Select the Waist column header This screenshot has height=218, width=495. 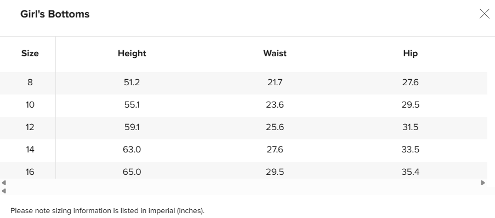[x=275, y=54]
